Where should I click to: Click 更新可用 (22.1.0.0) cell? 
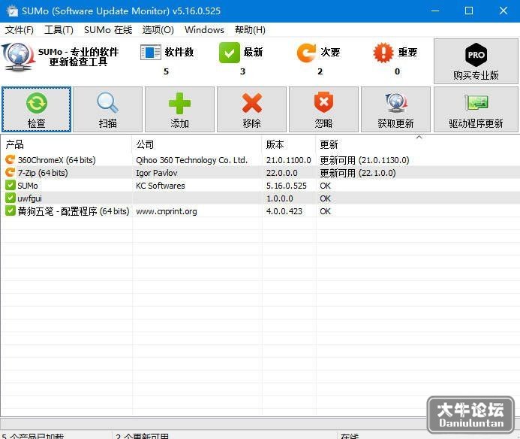coord(357,173)
